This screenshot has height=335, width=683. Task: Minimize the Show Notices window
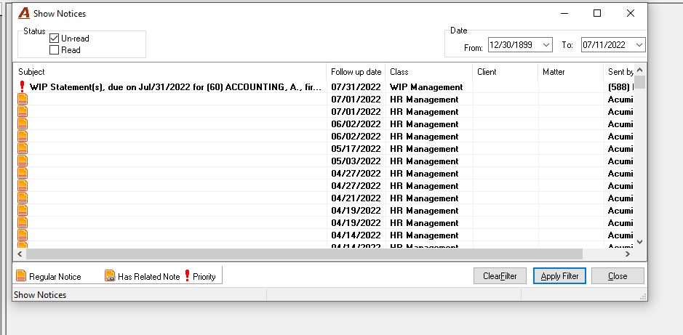click(564, 14)
